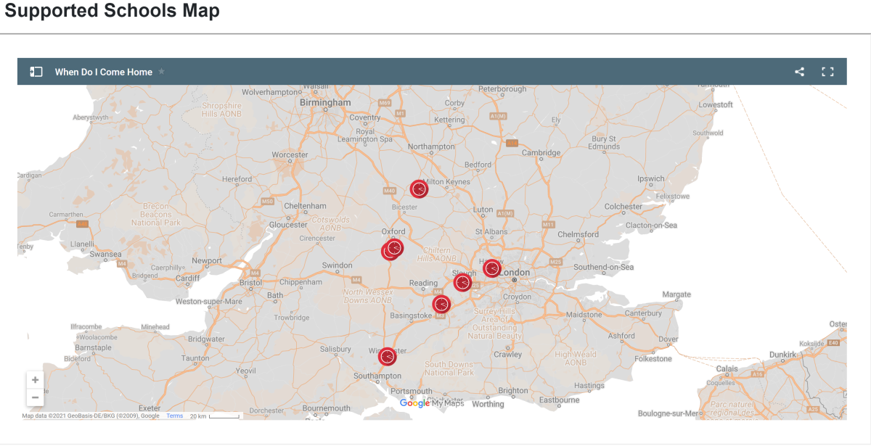
Task: Select the school marker at Winchester
Action: coord(388,356)
